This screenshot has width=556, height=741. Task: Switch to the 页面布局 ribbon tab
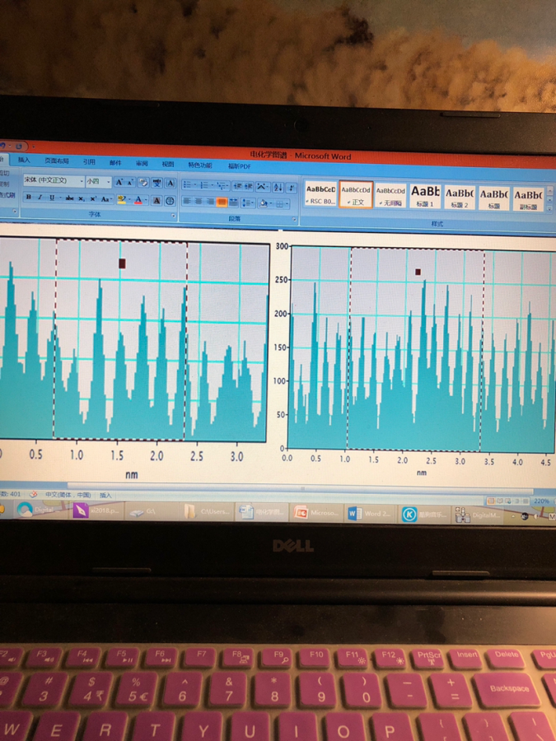[57, 161]
